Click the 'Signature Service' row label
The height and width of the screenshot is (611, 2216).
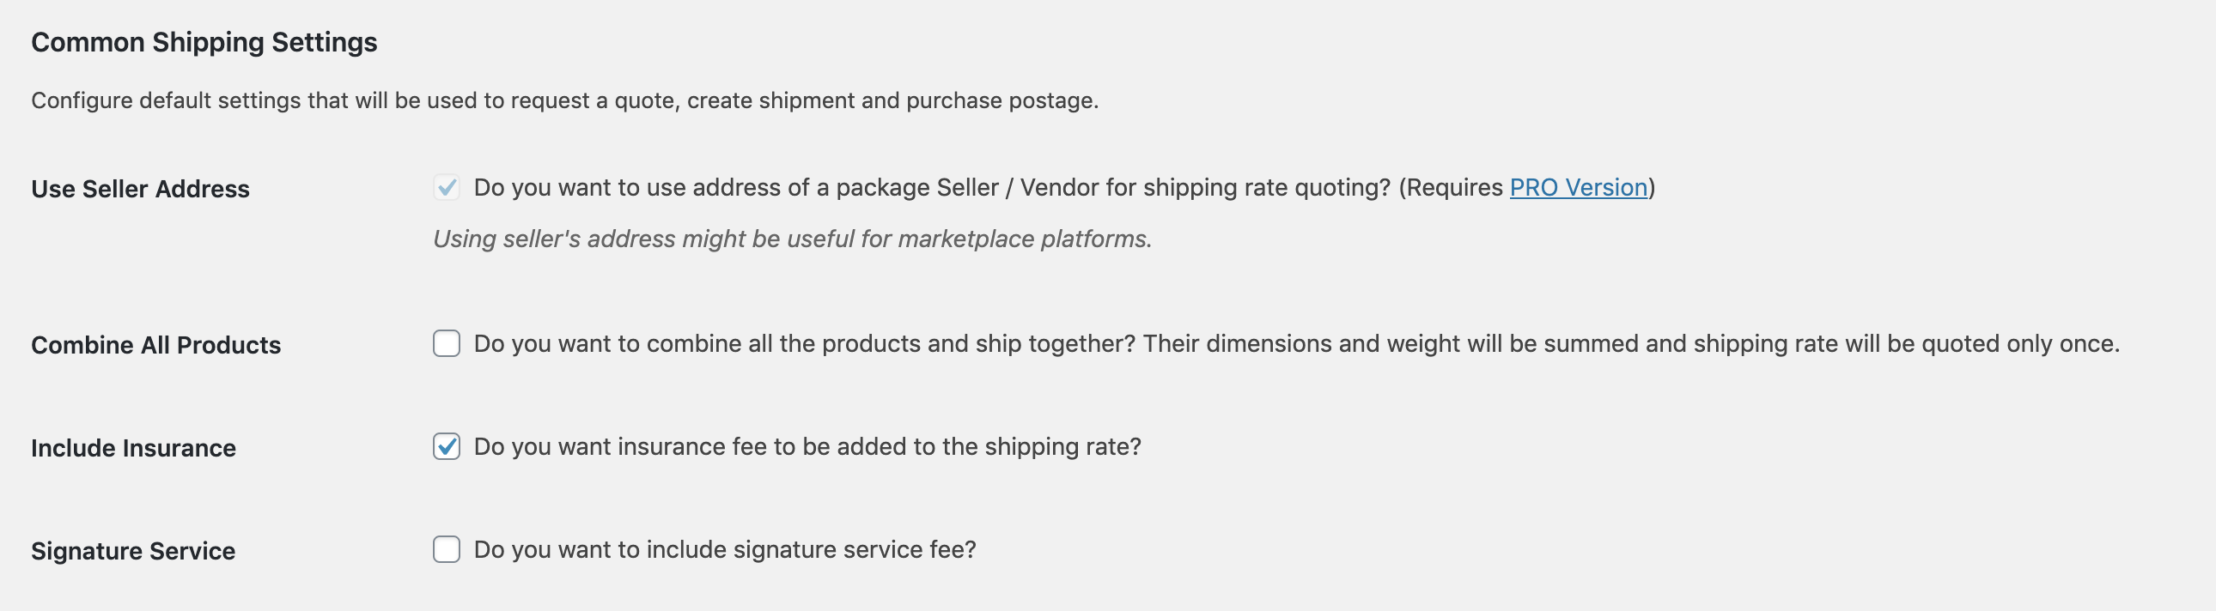point(133,552)
